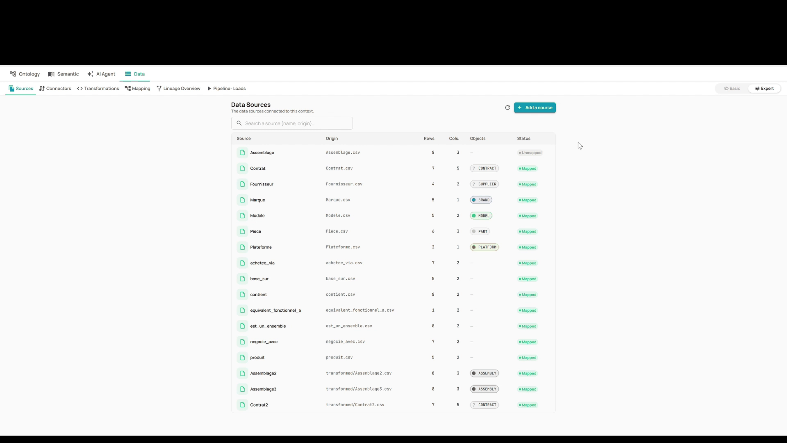Image resolution: width=787 pixels, height=443 pixels.
Task: Click the BRAND object badge
Action: point(481,200)
